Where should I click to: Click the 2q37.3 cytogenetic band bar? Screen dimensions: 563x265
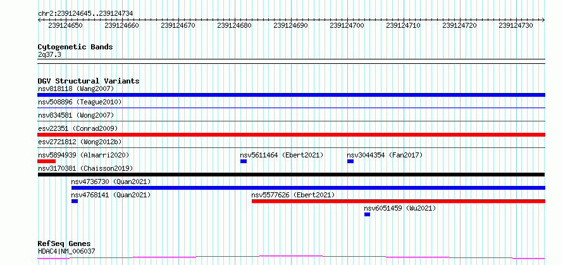tap(291, 61)
